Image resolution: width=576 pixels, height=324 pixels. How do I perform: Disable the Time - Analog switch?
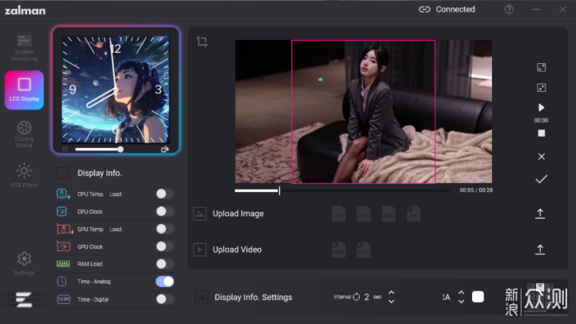click(165, 282)
